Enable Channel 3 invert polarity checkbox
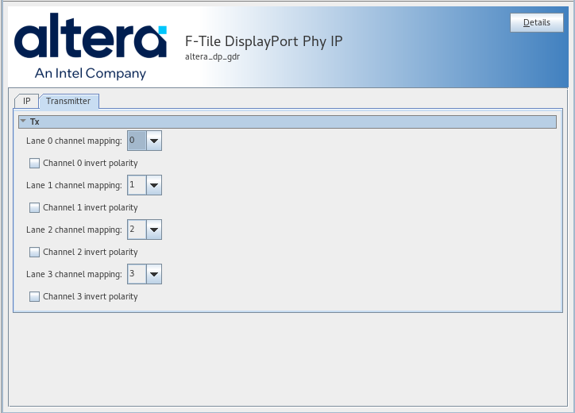 pos(34,296)
